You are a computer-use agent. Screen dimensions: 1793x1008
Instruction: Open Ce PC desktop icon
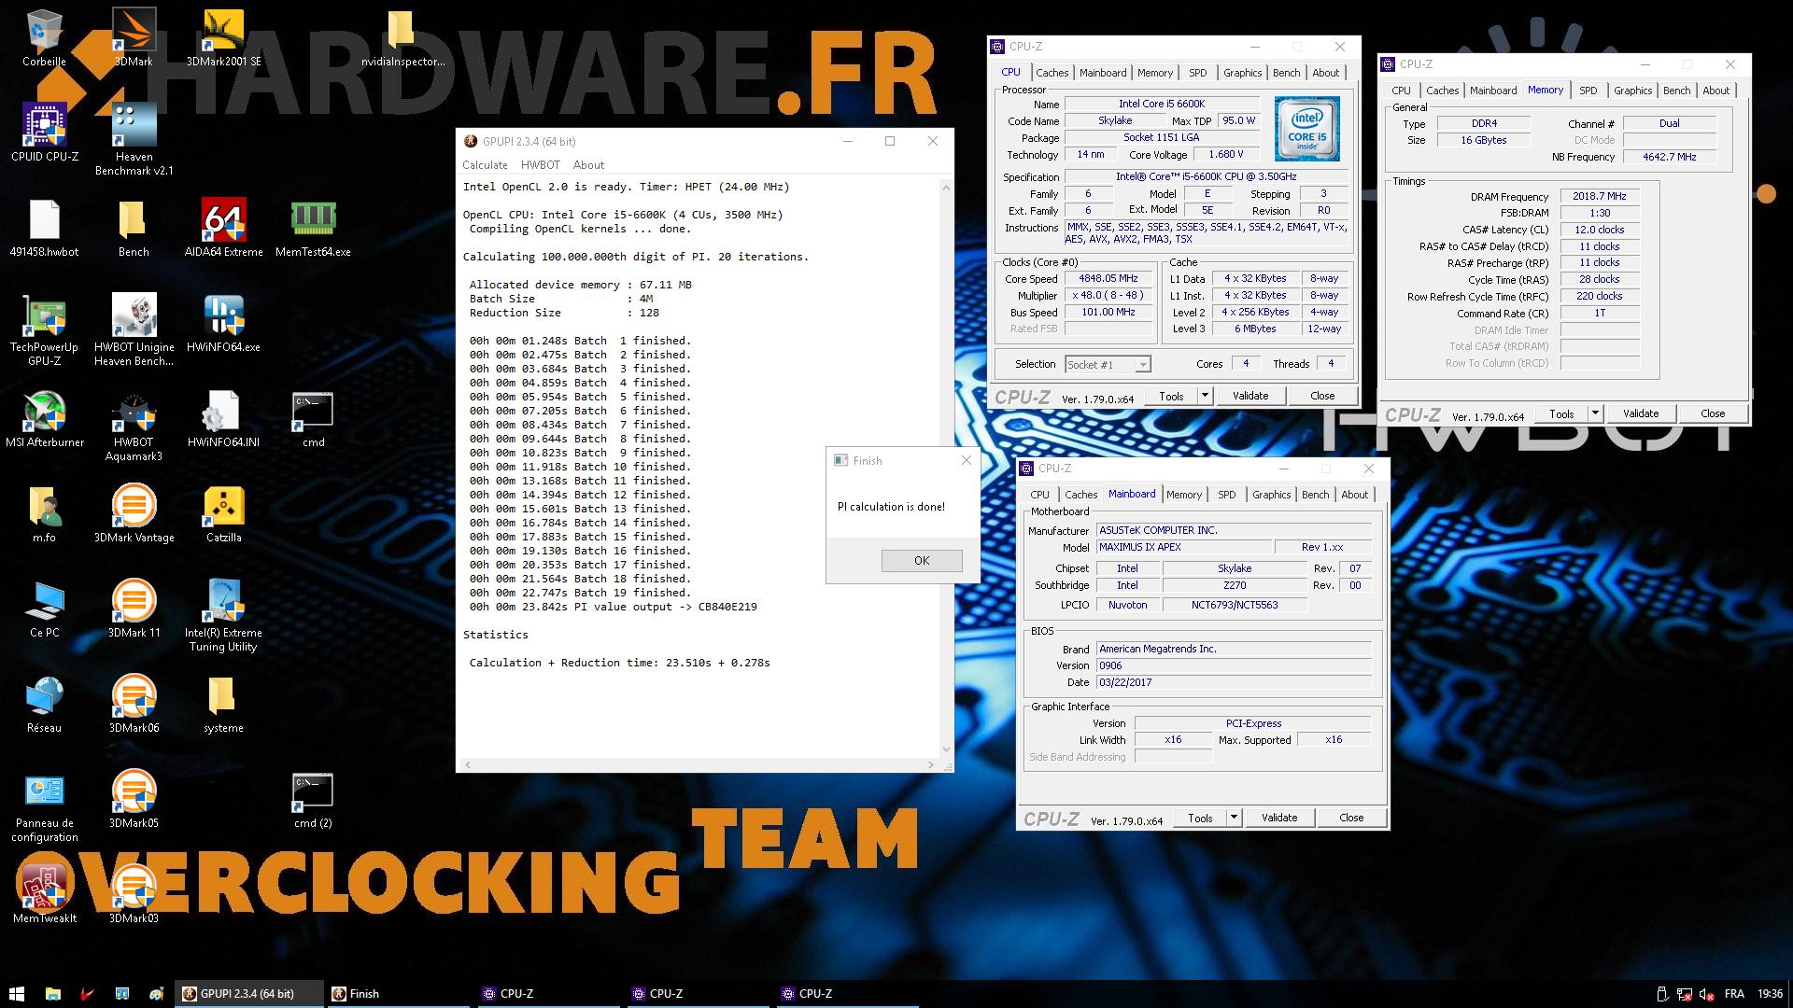(44, 609)
